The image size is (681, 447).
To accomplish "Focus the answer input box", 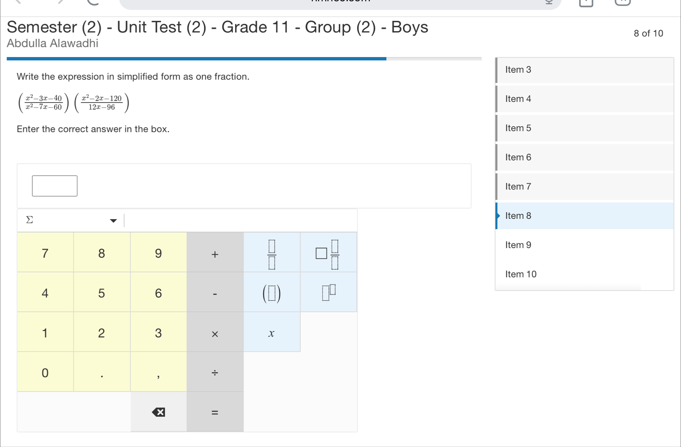I will (55, 186).
